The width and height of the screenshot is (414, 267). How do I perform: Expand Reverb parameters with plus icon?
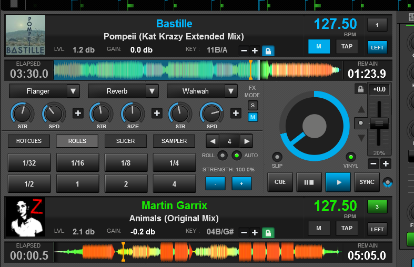pyautogui.click(x=157, y=114)
